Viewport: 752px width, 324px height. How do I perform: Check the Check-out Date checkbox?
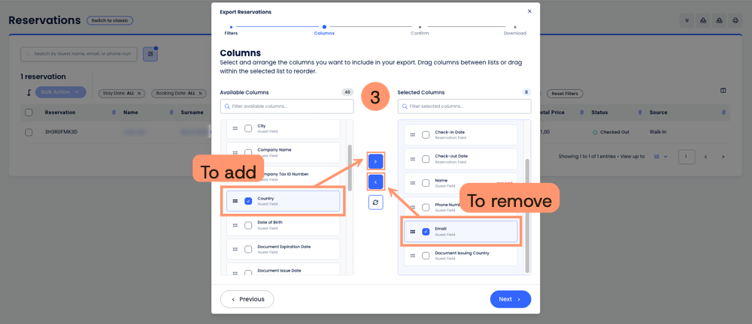(426, 159)
